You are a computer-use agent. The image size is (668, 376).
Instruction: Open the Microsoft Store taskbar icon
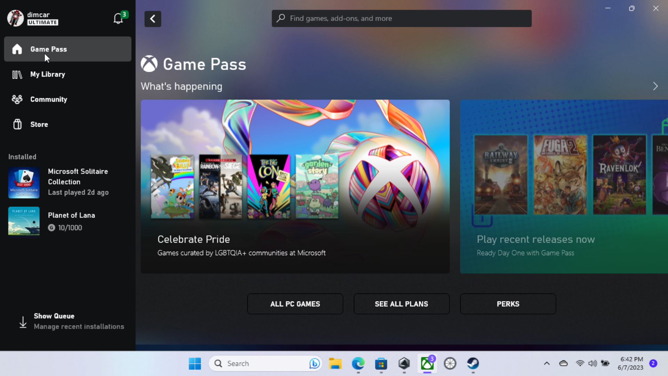381,363
